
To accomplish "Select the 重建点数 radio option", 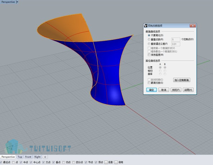I will point(149,40).
